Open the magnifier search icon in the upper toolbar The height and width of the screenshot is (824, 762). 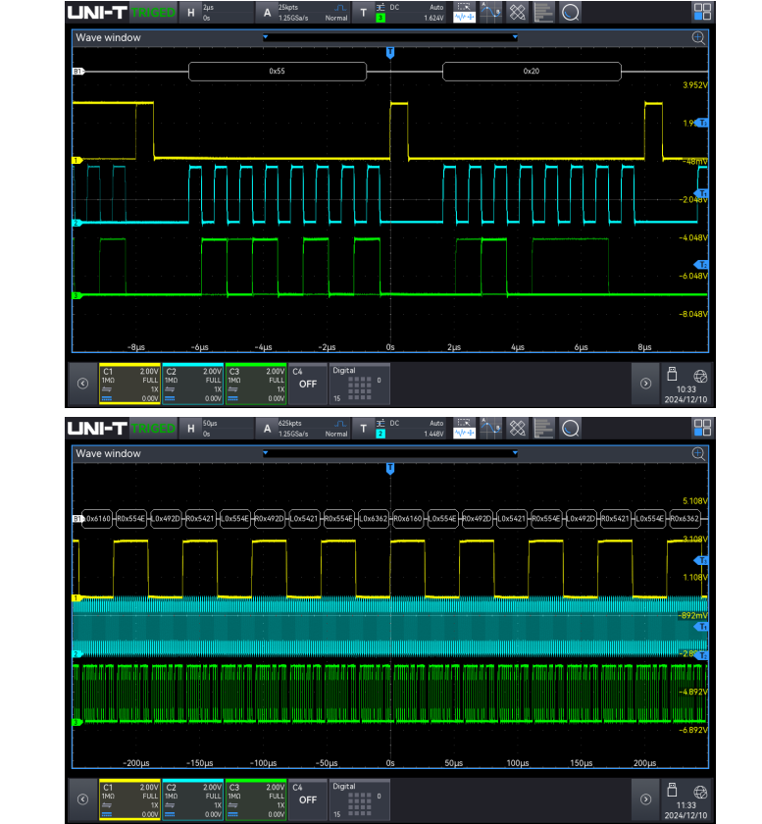[570, 13]
